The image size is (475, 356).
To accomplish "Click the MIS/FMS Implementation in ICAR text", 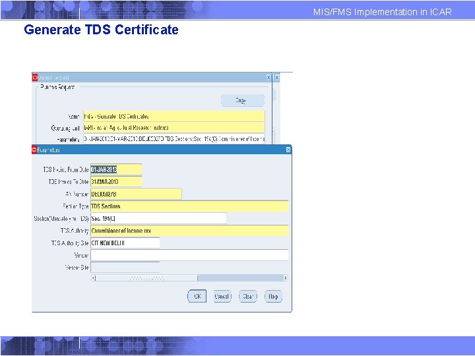I will [382, 12].
